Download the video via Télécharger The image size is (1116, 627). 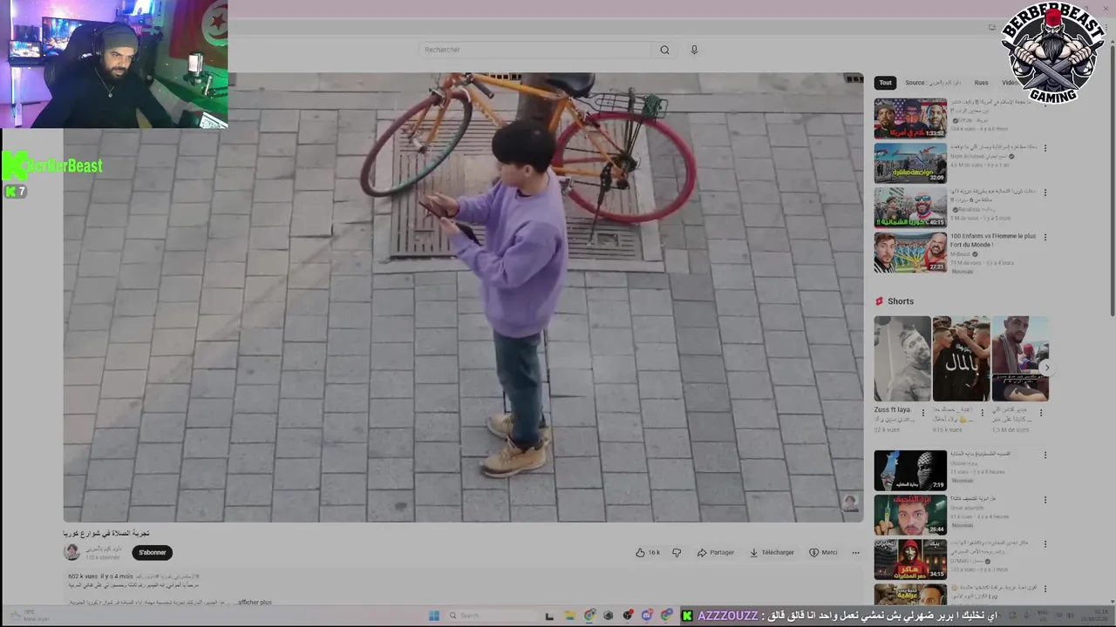tap(772, 552)
